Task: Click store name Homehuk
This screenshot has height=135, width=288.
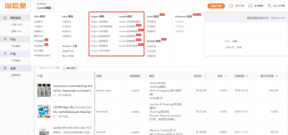Action: 102,112
